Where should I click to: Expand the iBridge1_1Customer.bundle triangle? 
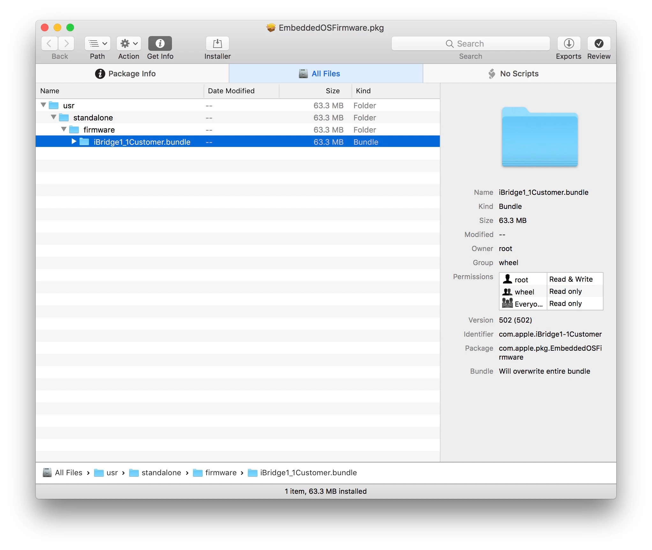click(x=74, y=141)
